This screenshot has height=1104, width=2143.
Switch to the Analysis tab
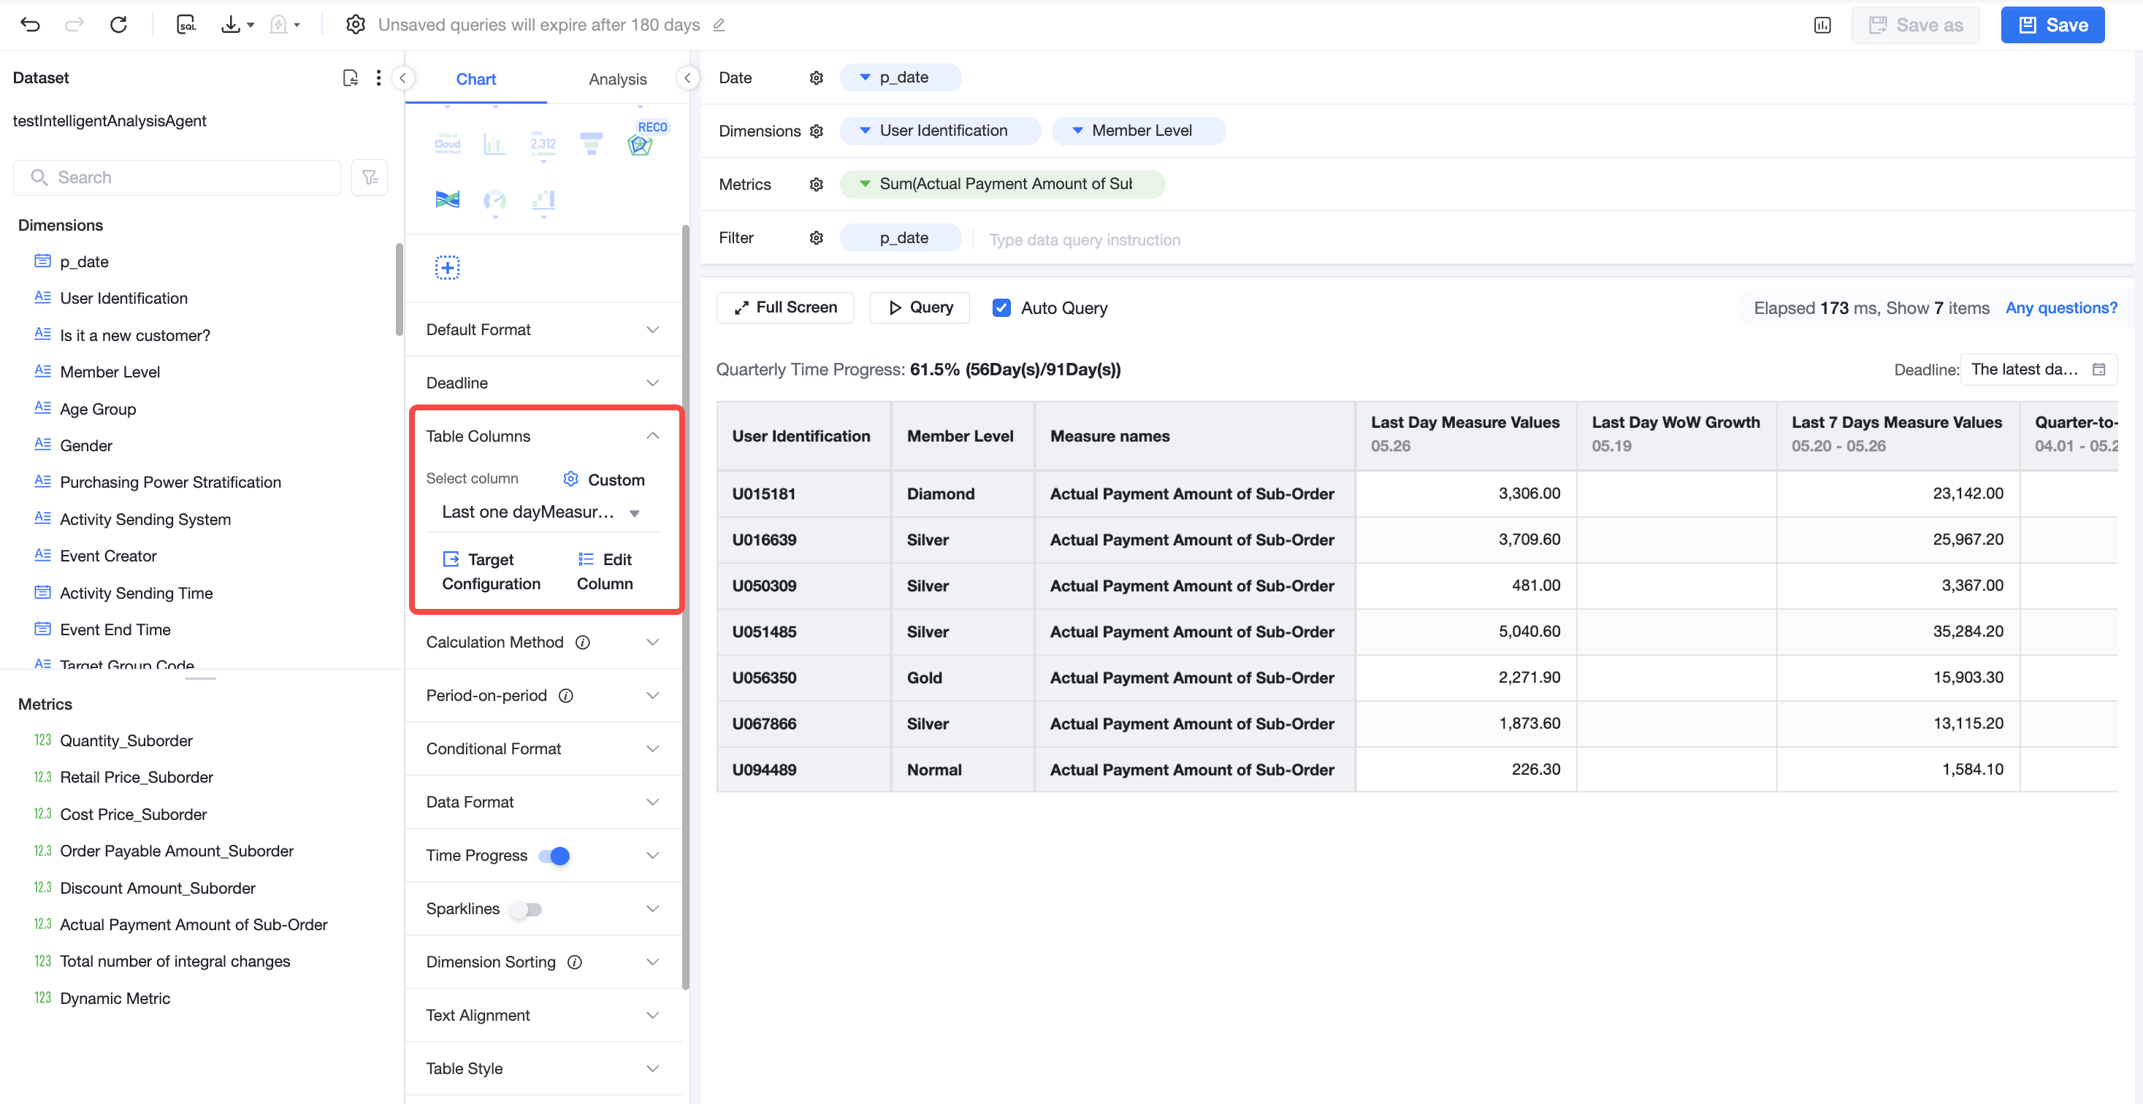click(x=617, y=79)
